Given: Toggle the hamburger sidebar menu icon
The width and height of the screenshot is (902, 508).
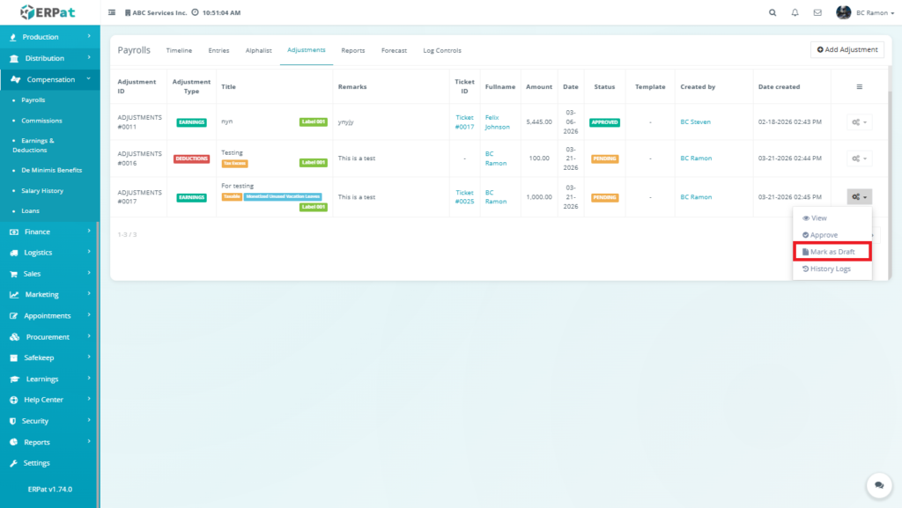Looking at the screenshot, I should pyautogui.click(x=111, y=13).
